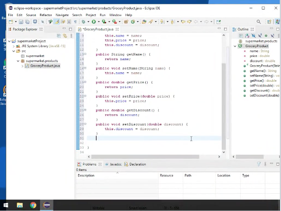Open Chrome from the Windows taskbar
The height and width of the screenshot is (211, 281).
tap(33, 205)
